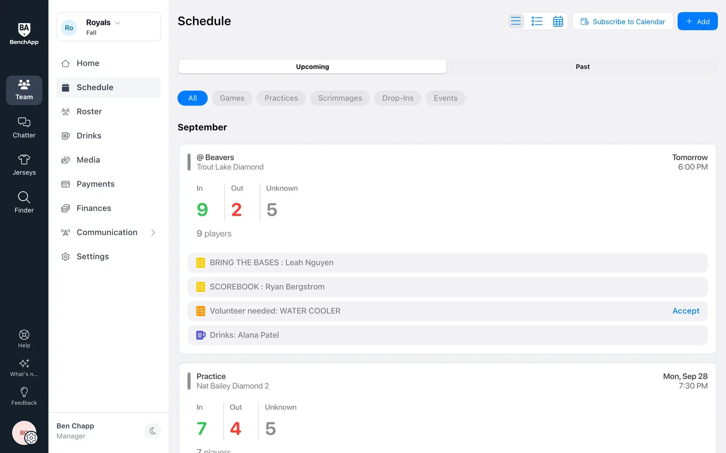The image size is (726, 453).
Task: Open Drinks in the sidebar
Action: point(108,135)
